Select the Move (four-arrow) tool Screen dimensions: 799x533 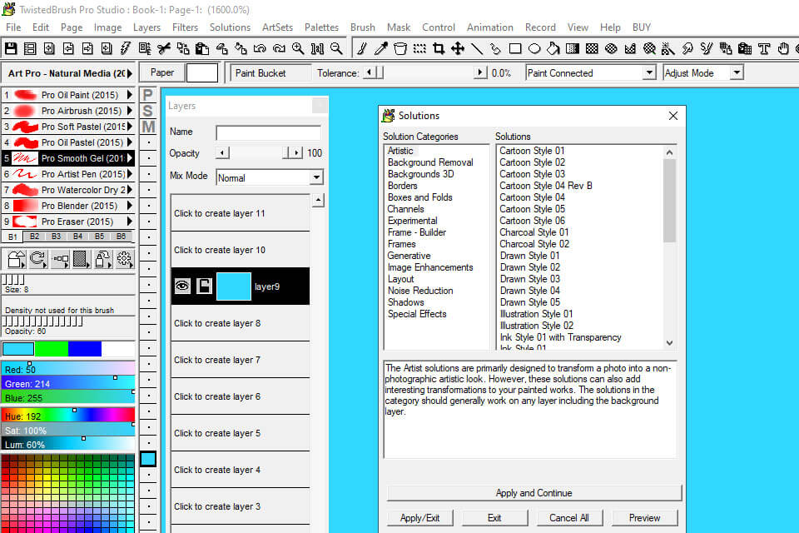tap(458, 48)
